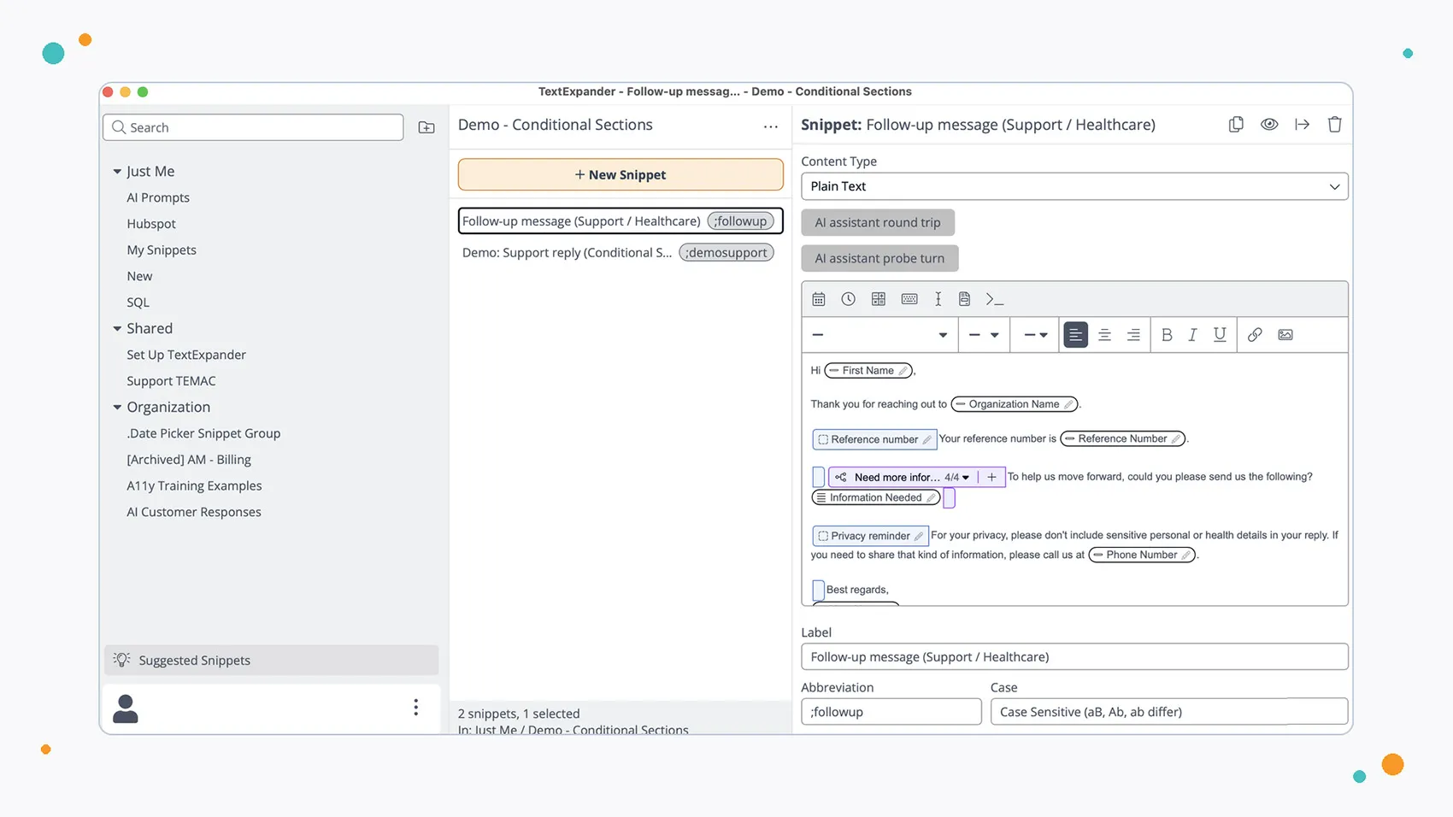This screenshot has height=817, width=1453.
Task: Open the account options vertical dots
Action: [x=415, y=707]
